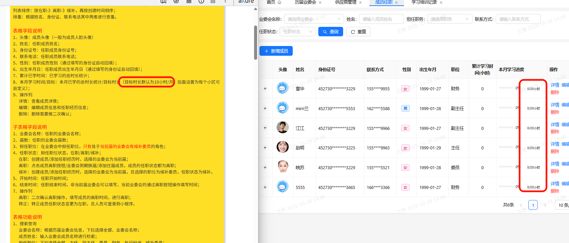This screenshot has width=569, height=243.
Task: Close the 供应商管理 tab
Action: click(360, 3)
